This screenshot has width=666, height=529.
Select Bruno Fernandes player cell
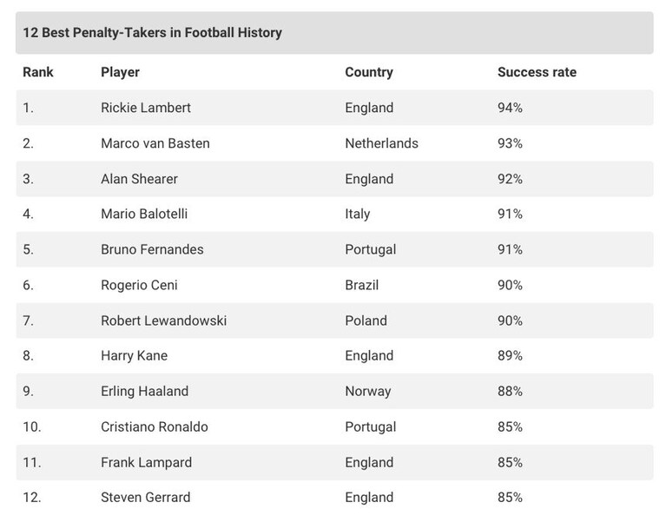click(x=152, y=249)
